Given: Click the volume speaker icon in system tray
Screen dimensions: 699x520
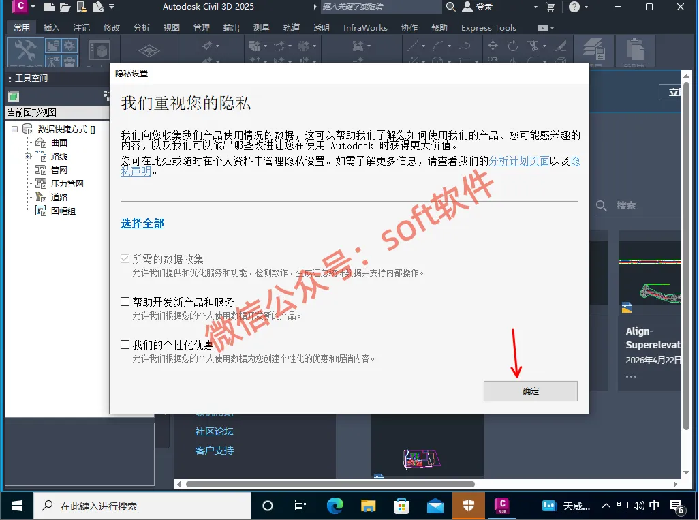Looking at the screenshot, I should 639,506.
